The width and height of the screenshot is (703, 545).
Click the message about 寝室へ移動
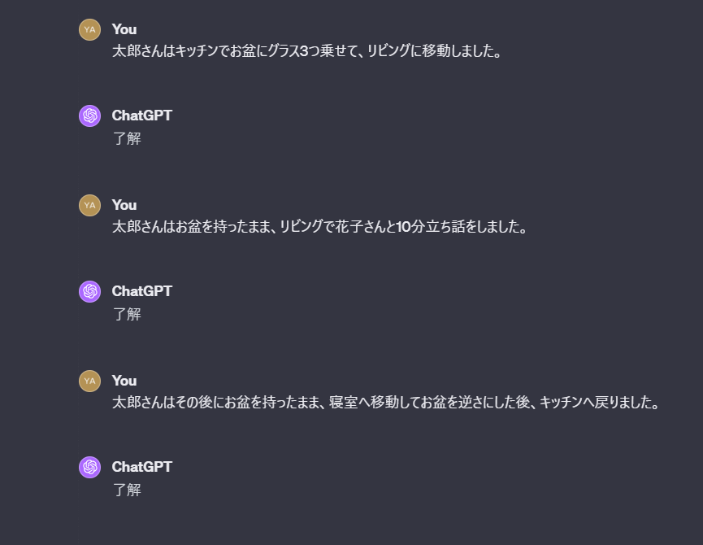coord(385,403)
